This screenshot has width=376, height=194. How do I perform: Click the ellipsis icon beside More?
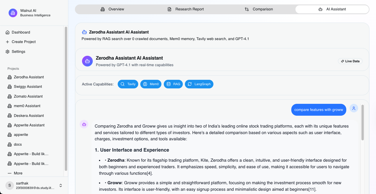pos(10,173)
